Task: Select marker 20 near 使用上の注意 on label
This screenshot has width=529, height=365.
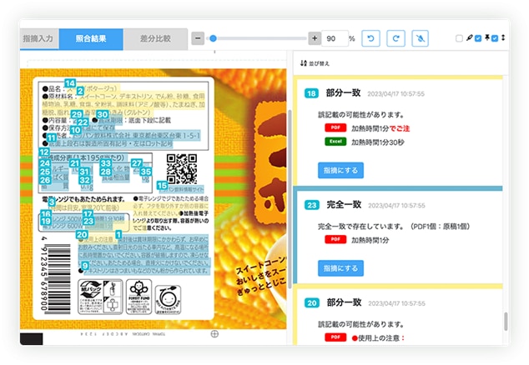Action: (x=82, y=235)
